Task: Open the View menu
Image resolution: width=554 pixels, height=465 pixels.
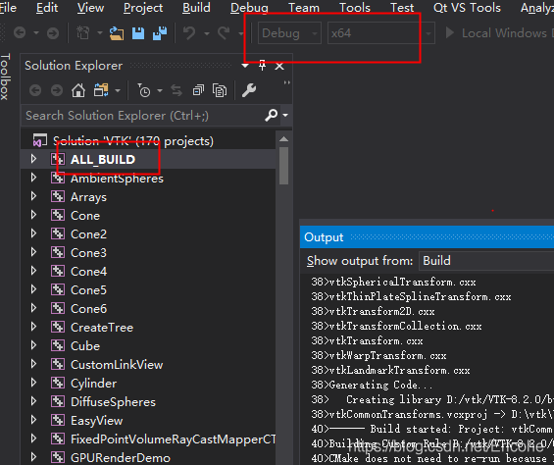Action: [90, 8]
